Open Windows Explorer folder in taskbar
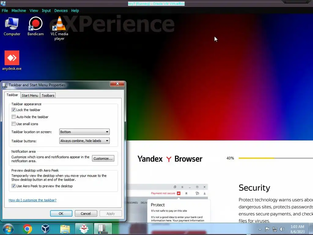This screenshot has height=235, width=313. click(65, 229)
